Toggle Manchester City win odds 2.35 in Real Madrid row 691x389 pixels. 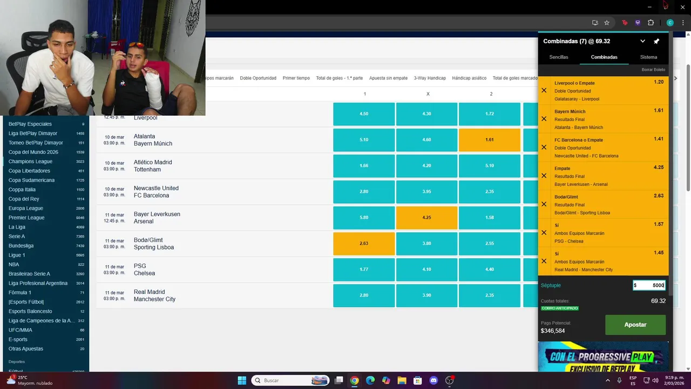tap(490, 296)
